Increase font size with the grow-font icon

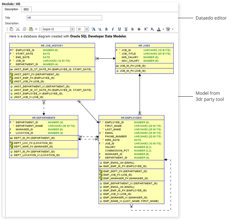point(94,29)
